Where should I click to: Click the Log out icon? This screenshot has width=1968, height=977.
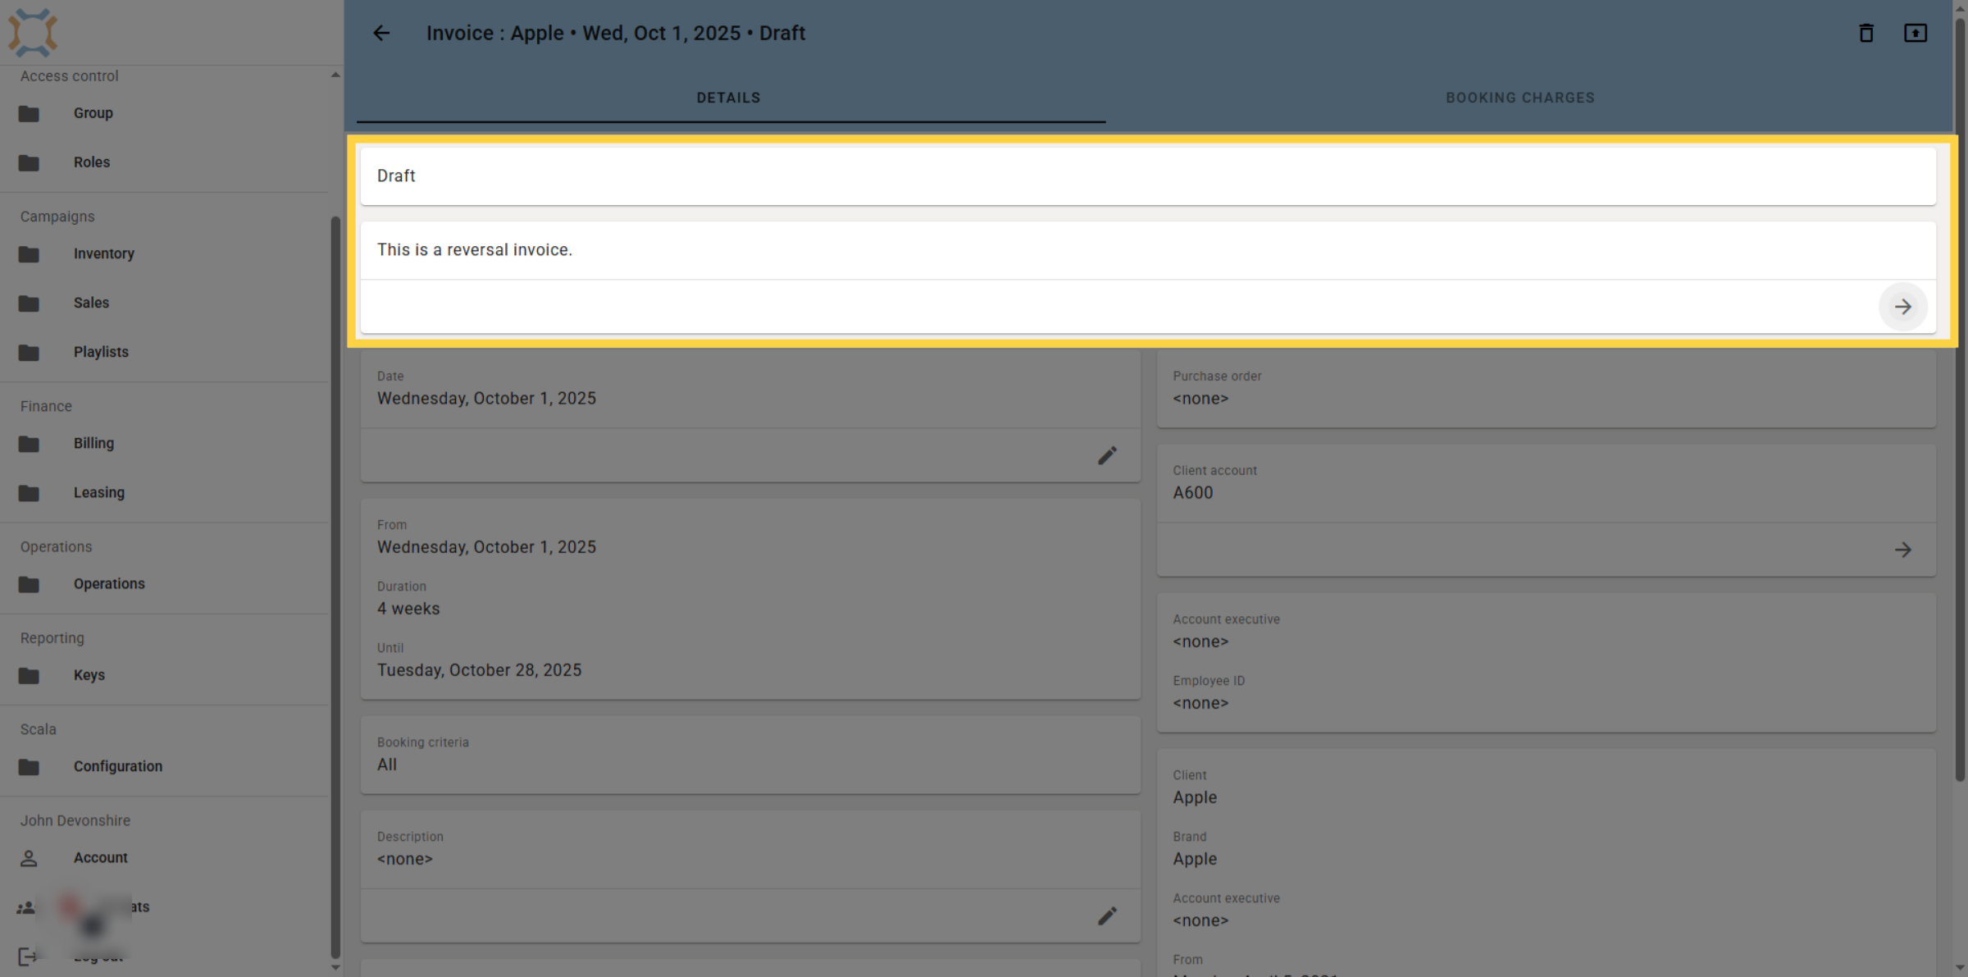(x=27, y=956)
